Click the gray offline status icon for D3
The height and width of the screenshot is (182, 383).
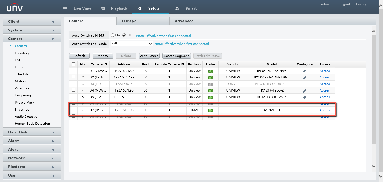[210, 84]
